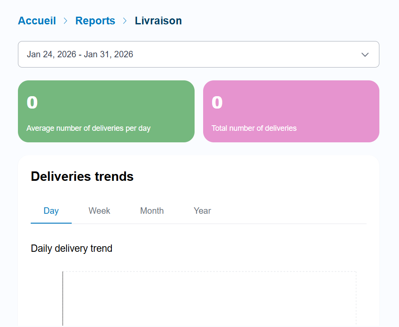This screenshot has height=327, width=399.
Task: Show the Year trends tab
Action: point(202,211)
